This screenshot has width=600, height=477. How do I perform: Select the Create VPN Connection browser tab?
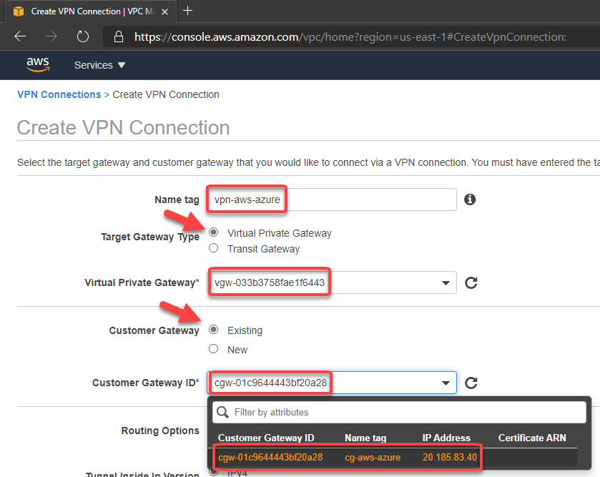click(91, 11)
